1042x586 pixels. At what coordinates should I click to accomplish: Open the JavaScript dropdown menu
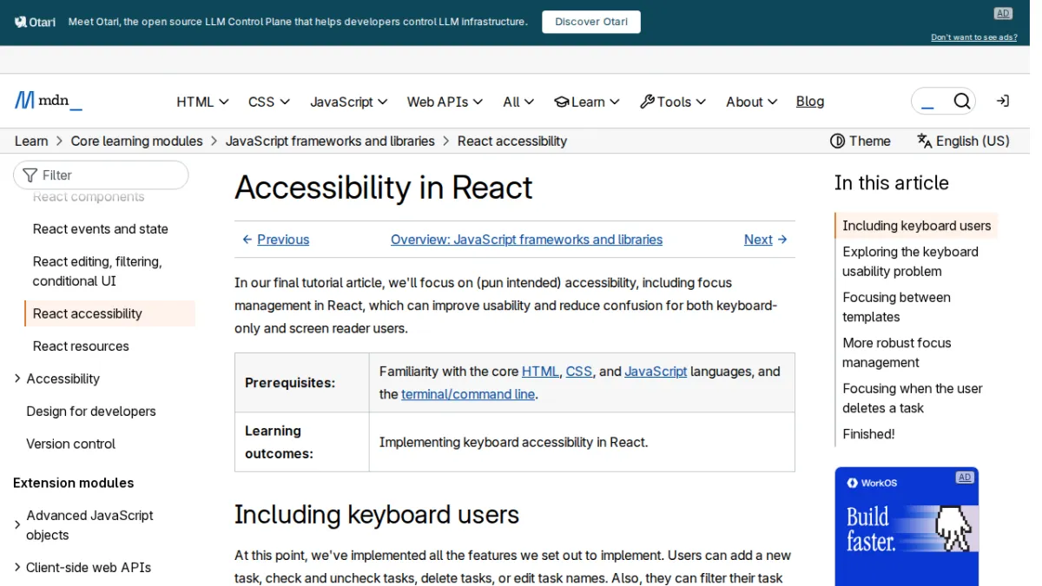click(349, 102)
